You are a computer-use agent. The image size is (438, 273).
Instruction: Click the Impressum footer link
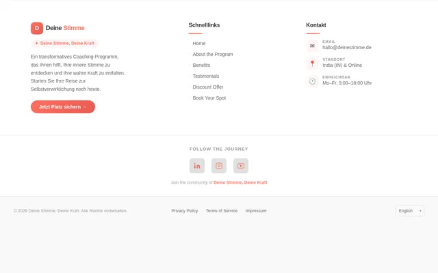click(x=256, y=211)
